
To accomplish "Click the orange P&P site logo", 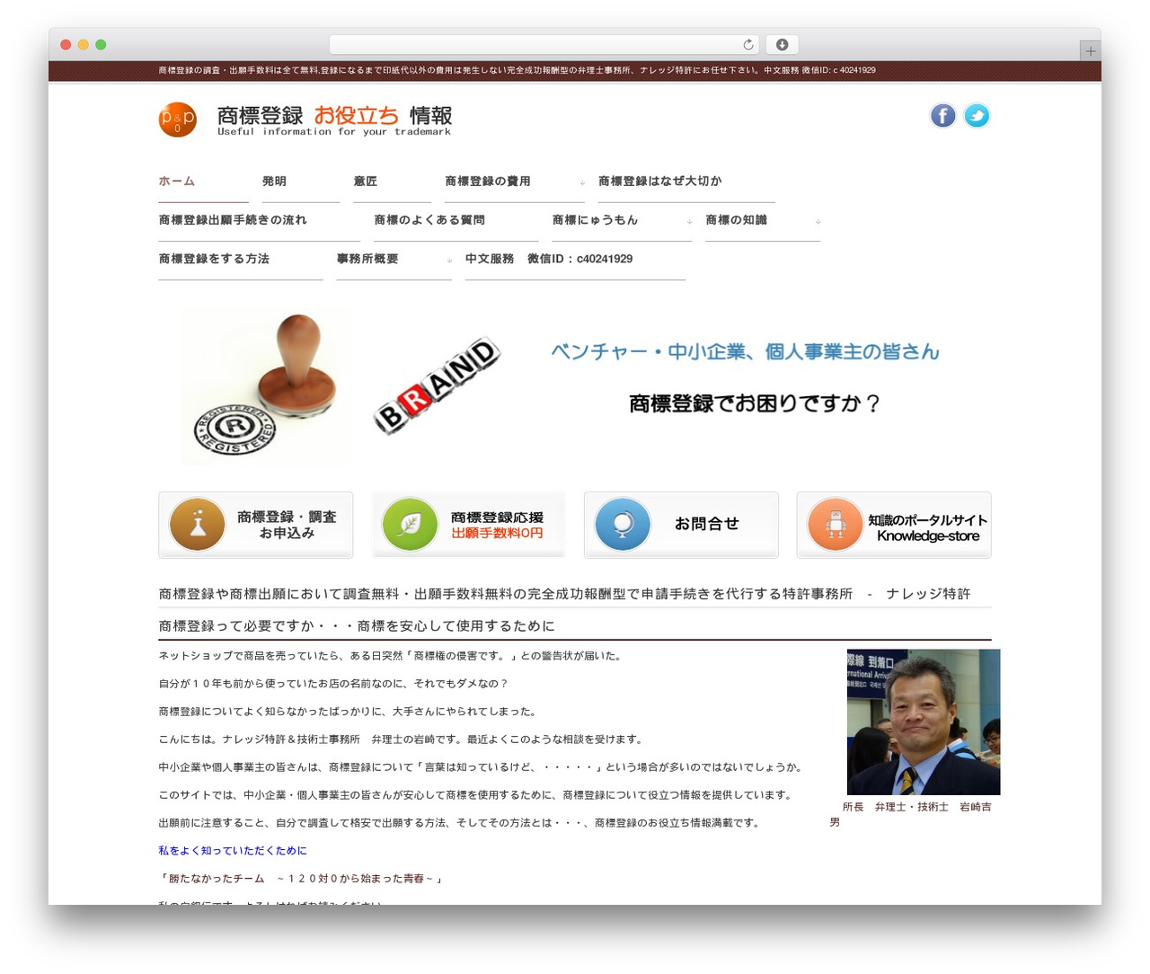I will coord(178,120).
